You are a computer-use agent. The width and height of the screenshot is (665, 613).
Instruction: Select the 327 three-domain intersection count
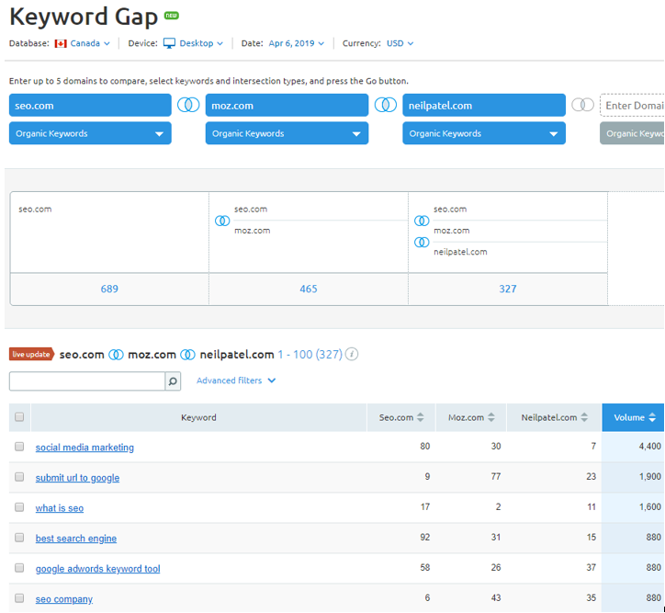point(508,289)
